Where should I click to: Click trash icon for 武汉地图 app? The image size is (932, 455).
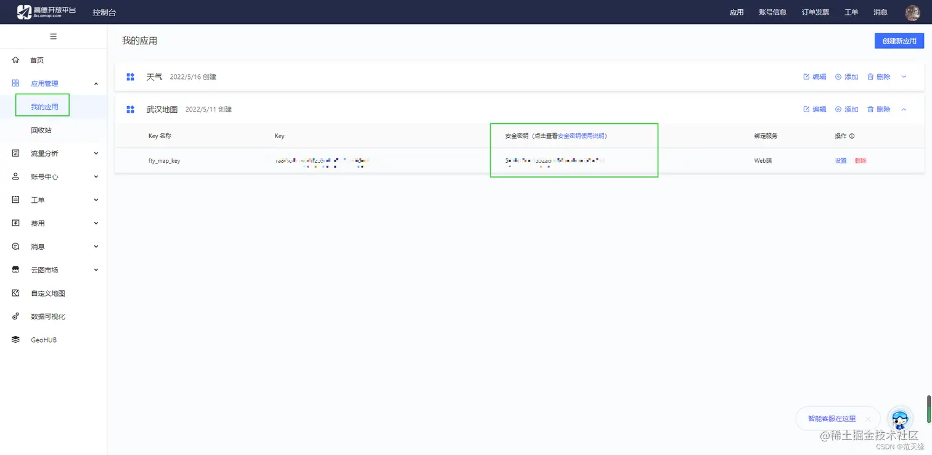[870, 109]
